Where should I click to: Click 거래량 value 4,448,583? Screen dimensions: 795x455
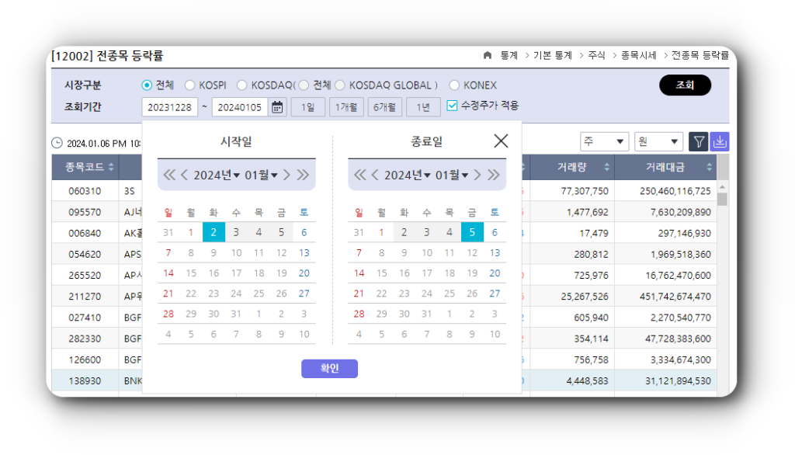(x=587, y=380)
